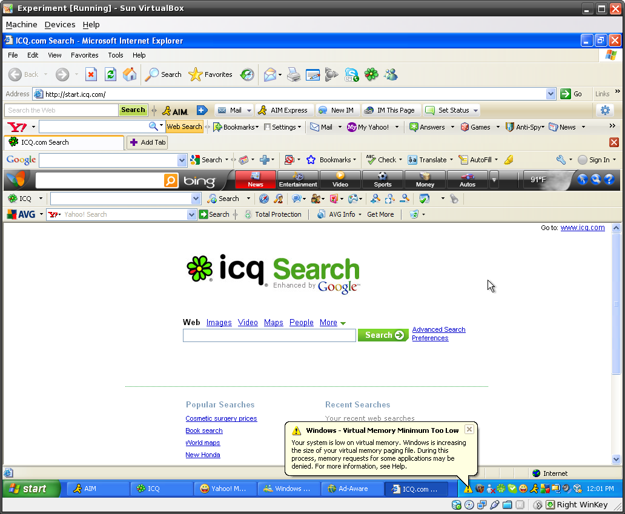Viewport: 625px width, 514px height.
Task: Go to Home page icon
Action: point(130,74)
